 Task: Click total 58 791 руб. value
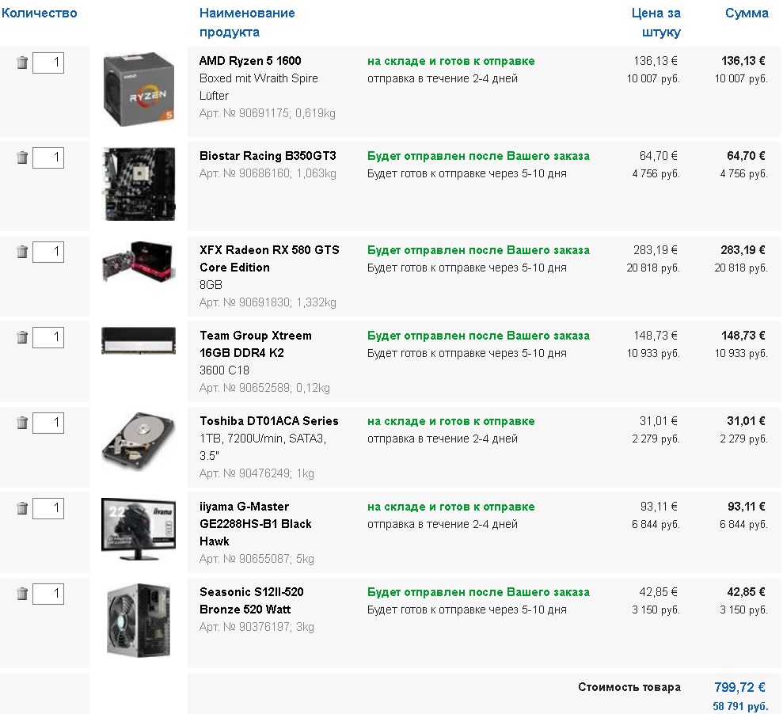tap(740, 706)
